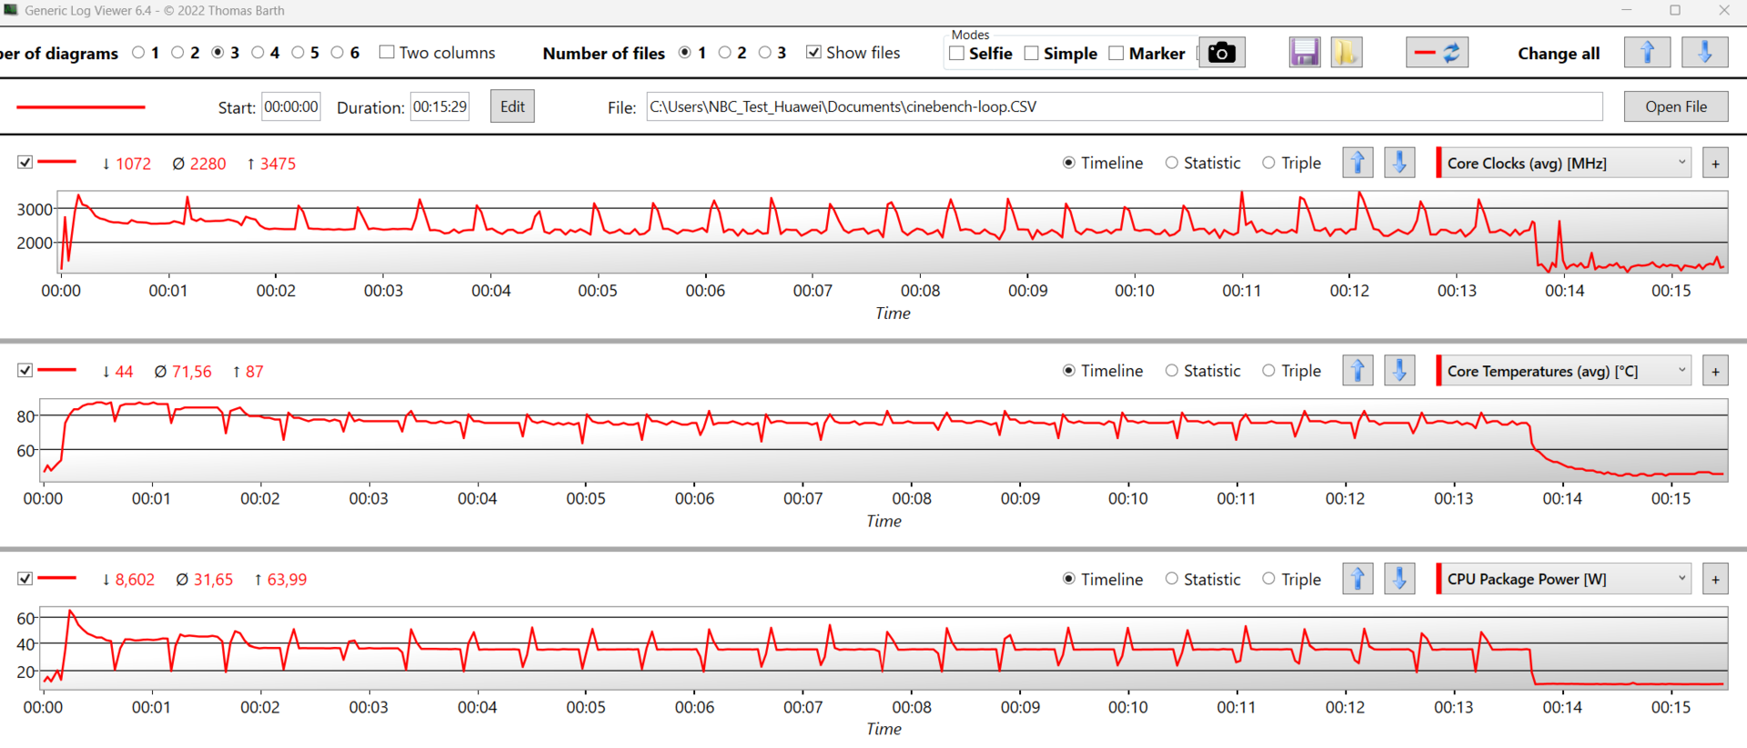Move Core Clocks diagram down with arrow
Screen dimensions: 1747x748
pos(1399,164)
